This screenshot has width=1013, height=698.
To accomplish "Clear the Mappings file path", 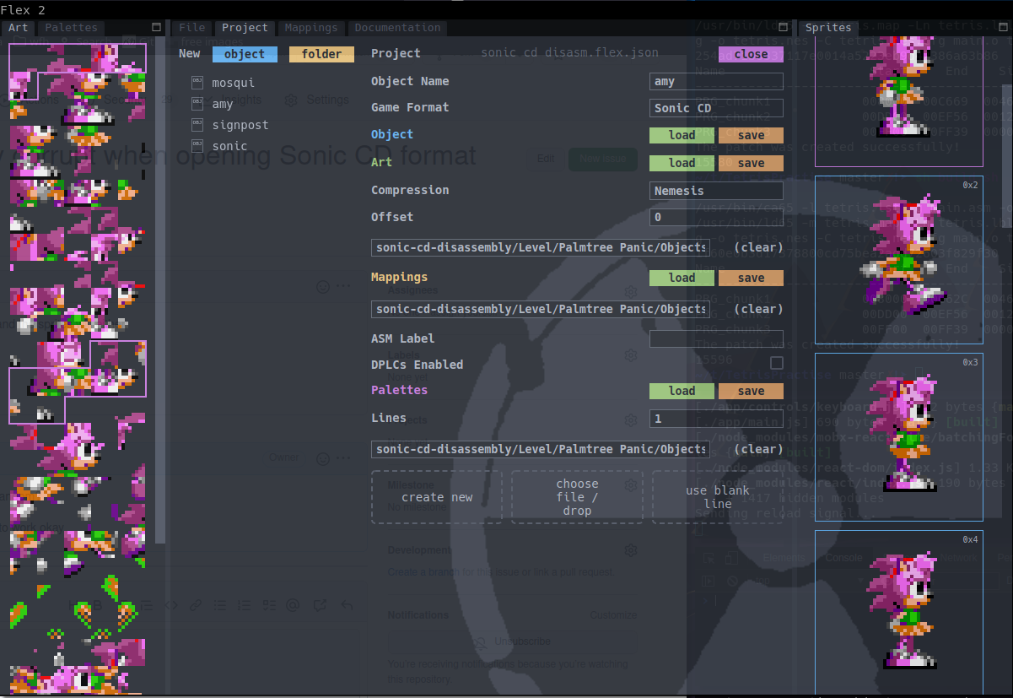I will tap(758, 309).
